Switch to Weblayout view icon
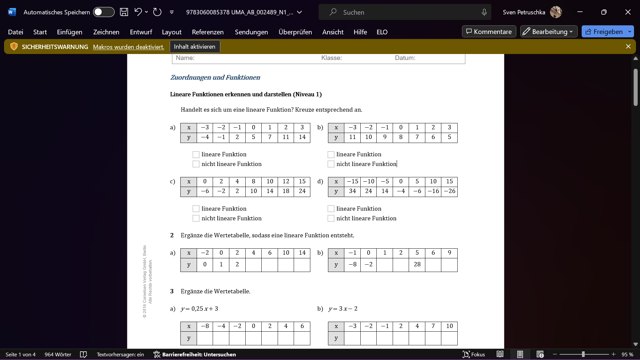Screen dimensions: 640x360 (x=540, y=354)
